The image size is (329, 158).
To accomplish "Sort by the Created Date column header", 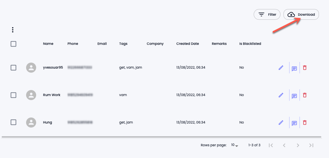I will pos(187,44).
